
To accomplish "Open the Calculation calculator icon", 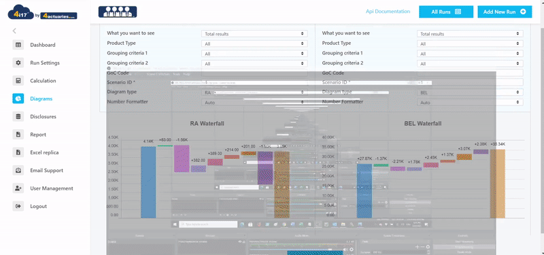I will [18, 80].
